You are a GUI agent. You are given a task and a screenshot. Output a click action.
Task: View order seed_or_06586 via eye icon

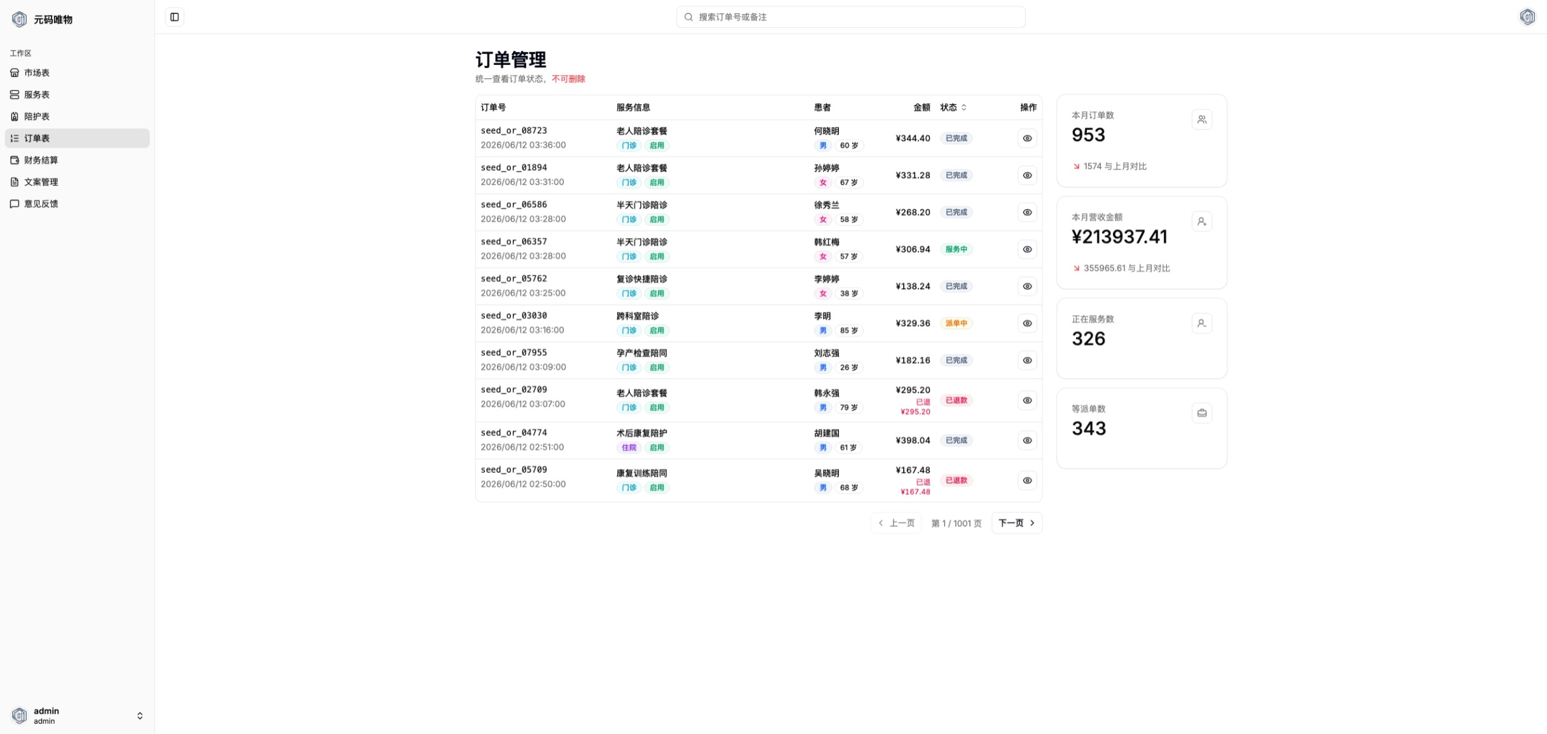1027,212
